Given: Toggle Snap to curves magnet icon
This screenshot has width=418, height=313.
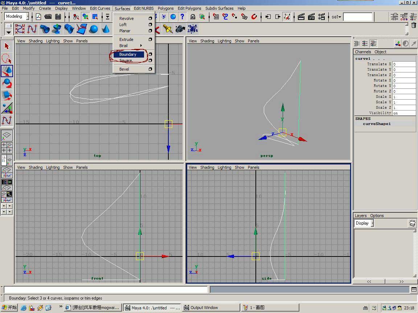Looking at the screenshot, I should pos(225,17).
